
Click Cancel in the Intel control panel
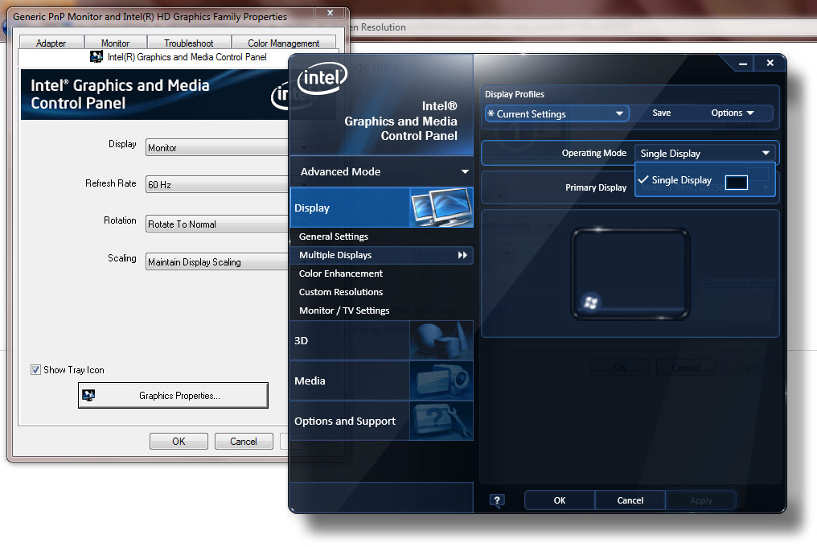[x=630, y=500]
